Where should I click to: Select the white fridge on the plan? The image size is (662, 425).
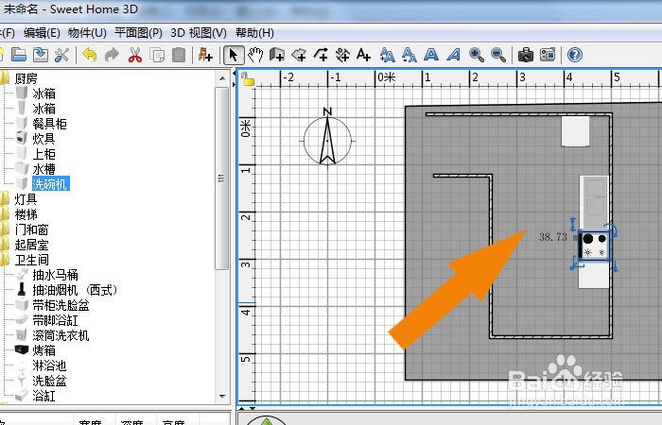point(575,131)
